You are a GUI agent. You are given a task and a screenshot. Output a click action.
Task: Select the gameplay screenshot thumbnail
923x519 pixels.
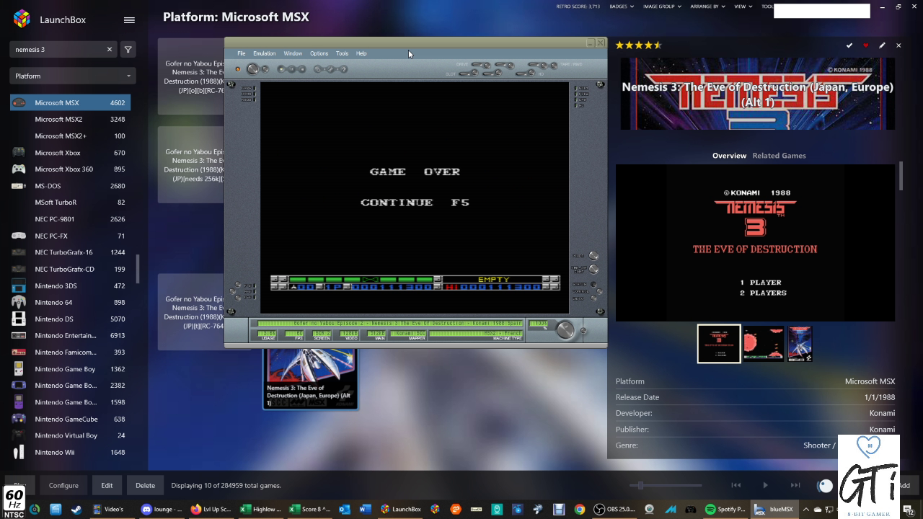764,343
